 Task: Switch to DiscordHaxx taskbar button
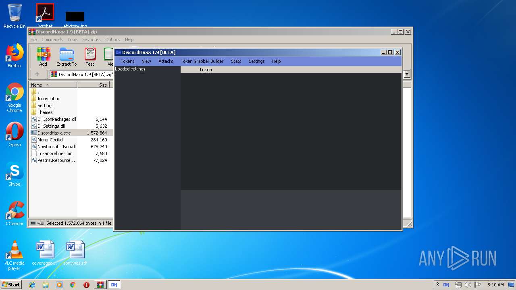coord(114,285)
